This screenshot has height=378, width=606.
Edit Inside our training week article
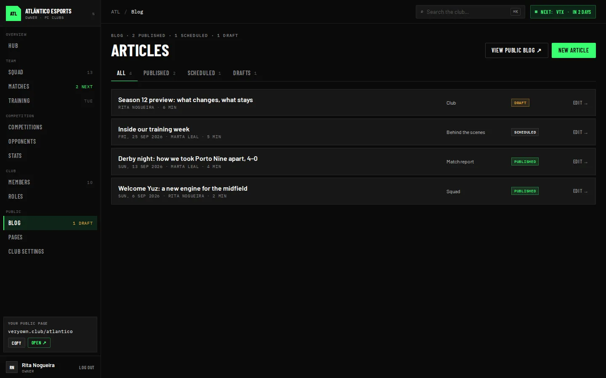(x=580, y=132)
